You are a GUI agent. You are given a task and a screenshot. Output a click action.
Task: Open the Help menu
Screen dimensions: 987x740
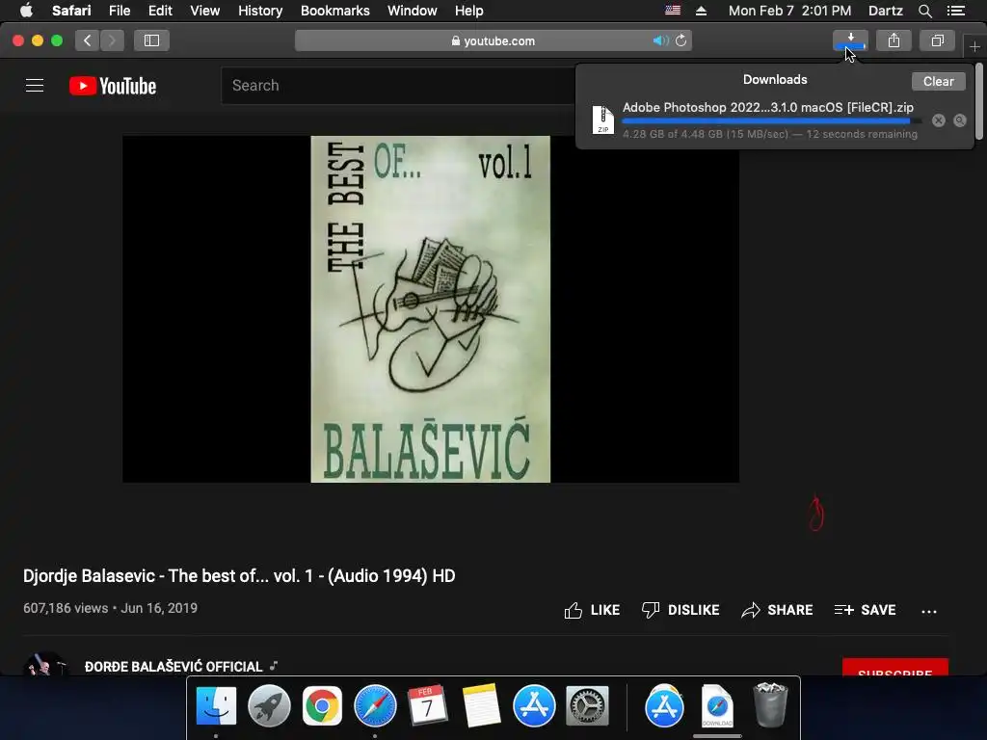click(x=469, y=11)
